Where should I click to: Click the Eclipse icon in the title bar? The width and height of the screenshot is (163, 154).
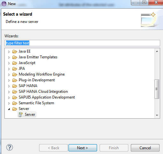tap(4, 4)
